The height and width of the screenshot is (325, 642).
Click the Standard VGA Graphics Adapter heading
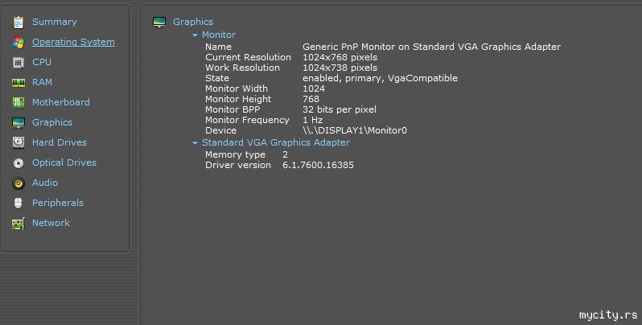tap(275, 142)
